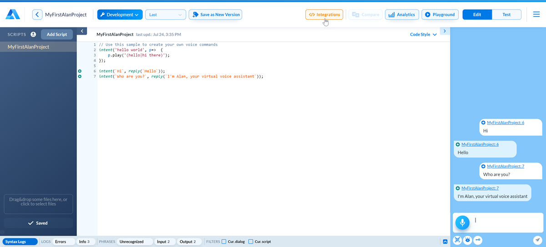Viewport: 546px width, 247px height.
Task: Click the Alan logo in top-left corner
Action: tap(13, 15)
